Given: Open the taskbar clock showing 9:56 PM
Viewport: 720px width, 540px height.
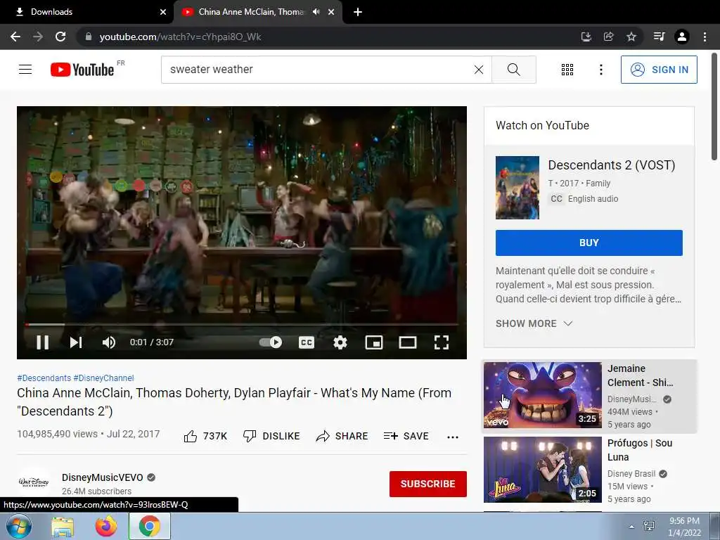Looking at the screenshot, I should click(684, 527).
